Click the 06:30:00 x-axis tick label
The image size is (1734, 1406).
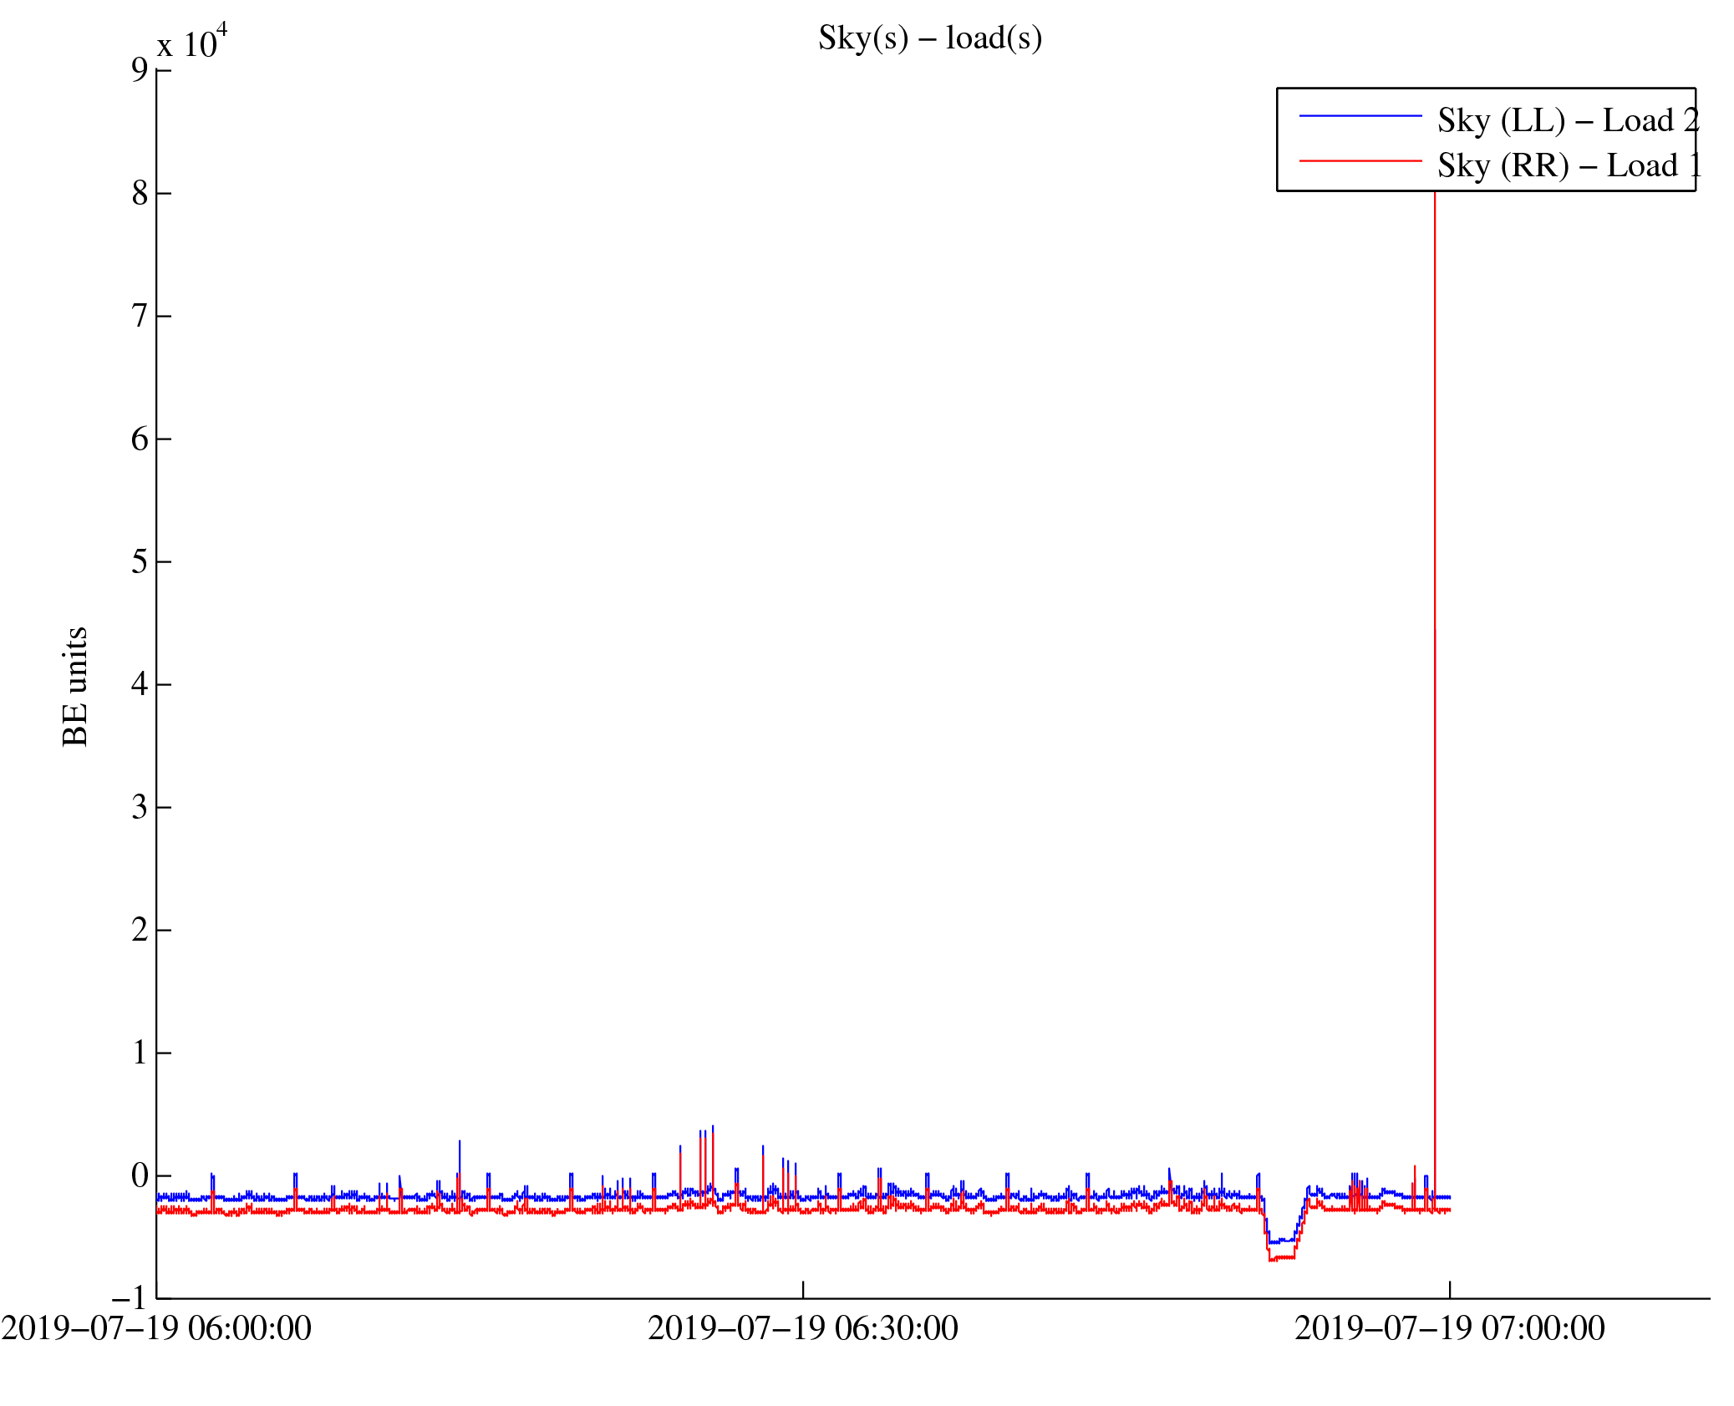[802, 1328]
